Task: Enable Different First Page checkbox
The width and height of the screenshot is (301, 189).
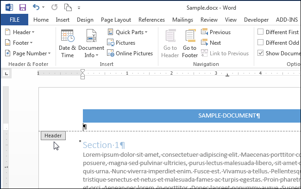Action: 261,32
